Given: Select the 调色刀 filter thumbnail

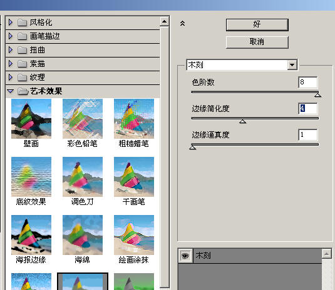Looking at the screenshot, I should pos(83,177).
